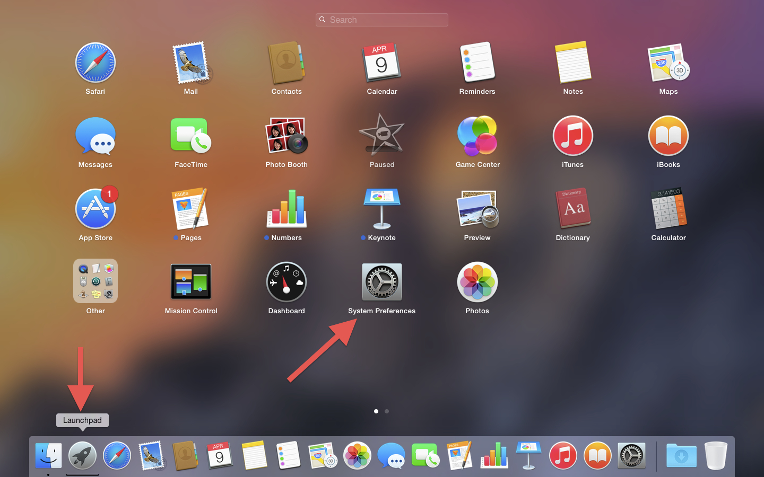The height and width of the screenshot is (477, 764).
Task: Launch Photo Booth
Action: pyautogui.click(x=286, y=136)
